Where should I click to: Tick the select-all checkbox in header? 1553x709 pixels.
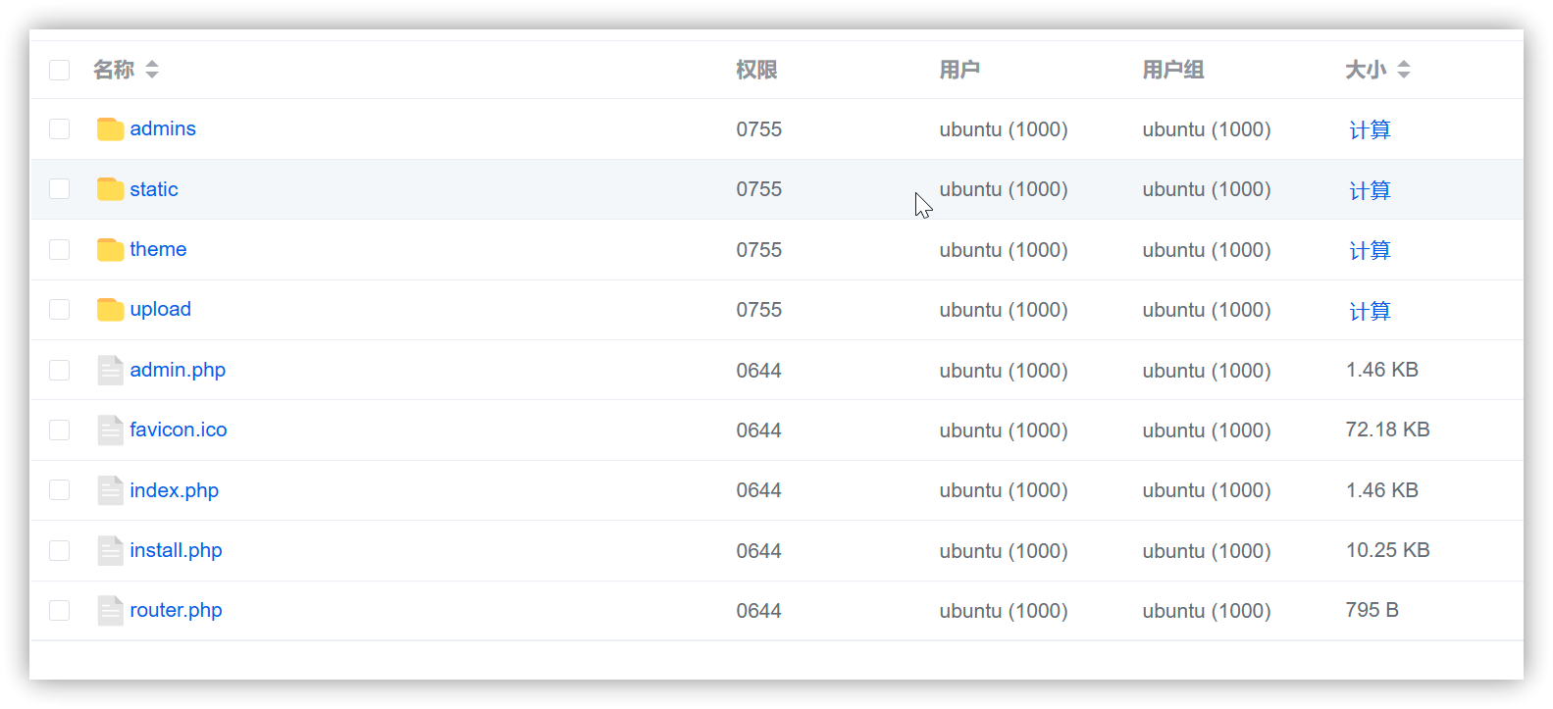click(x=60, y=70)
